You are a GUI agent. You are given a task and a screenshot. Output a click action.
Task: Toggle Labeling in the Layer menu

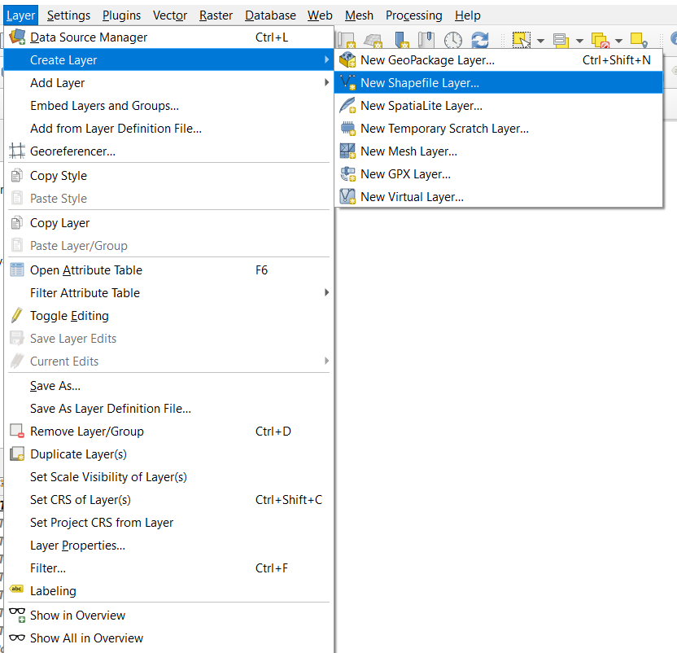tap(53, 591)
